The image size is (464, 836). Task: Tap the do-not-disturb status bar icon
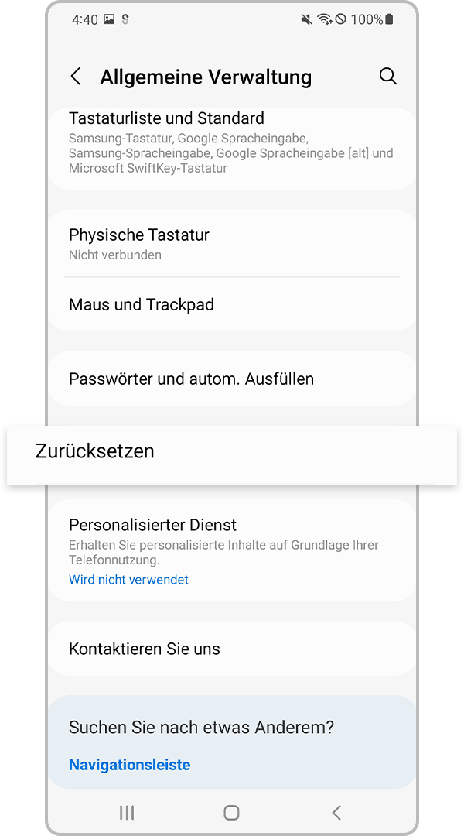pyautogui.click(x=340, y=19)
